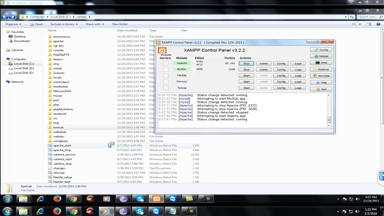384x216 pixels.
Task: Select the Downloads icon under Favorites
Action: tap(11, 41)
